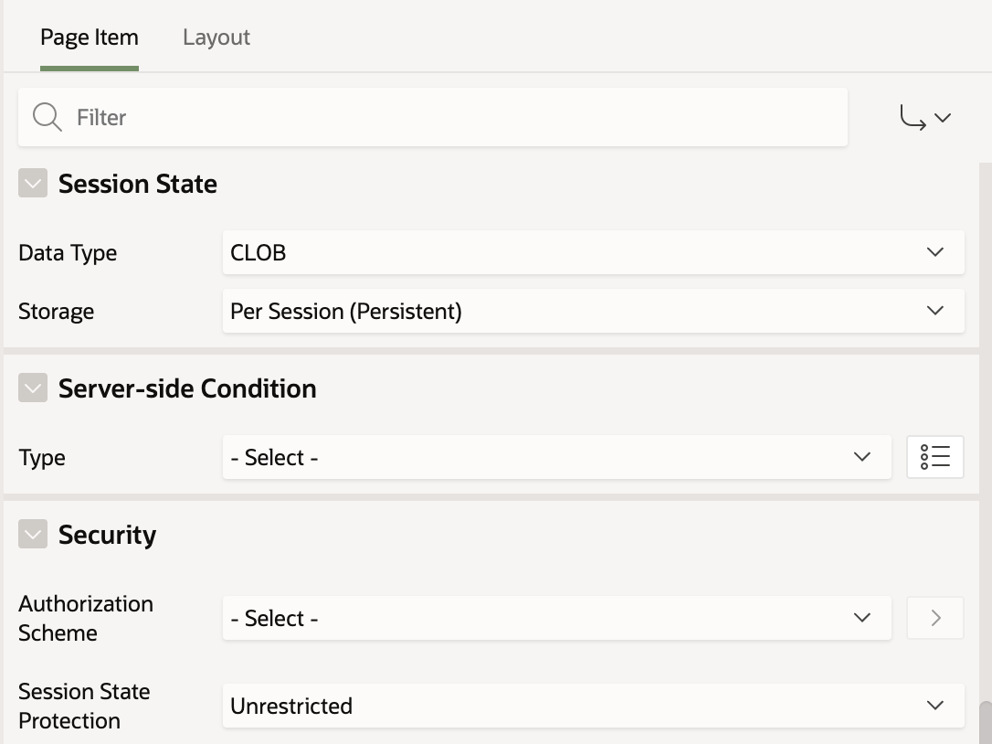This screenshot has height=744, width=992.
Task: Click the vertical scrollbar thumb
Action: pos(985,722)
